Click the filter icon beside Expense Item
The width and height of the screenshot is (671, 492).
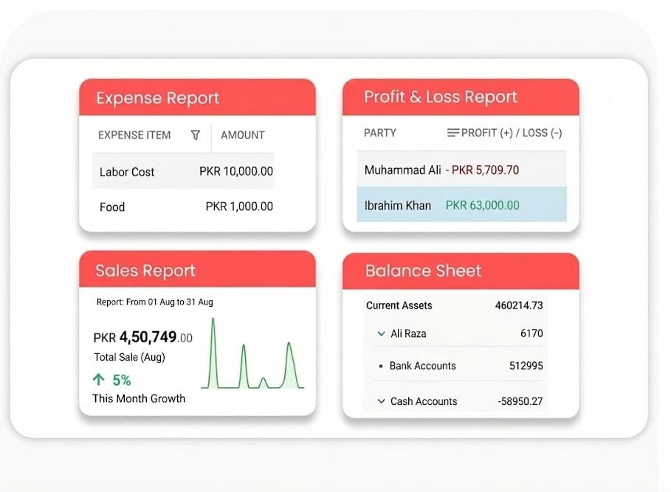pyautogui.click(x=196, y=135)
